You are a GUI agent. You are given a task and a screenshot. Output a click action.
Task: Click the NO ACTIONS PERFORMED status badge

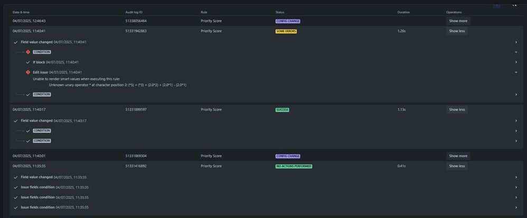(x=294, y=166)
